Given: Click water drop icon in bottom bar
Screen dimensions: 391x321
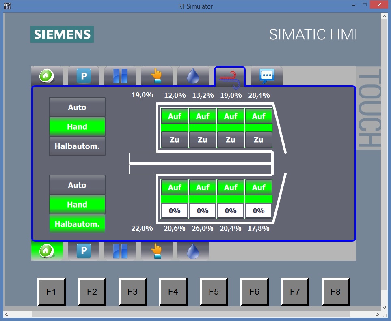Looking at the screenshot, I should 193,251.
